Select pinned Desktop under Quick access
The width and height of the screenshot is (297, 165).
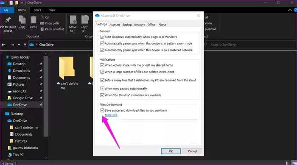pos(19,64)
